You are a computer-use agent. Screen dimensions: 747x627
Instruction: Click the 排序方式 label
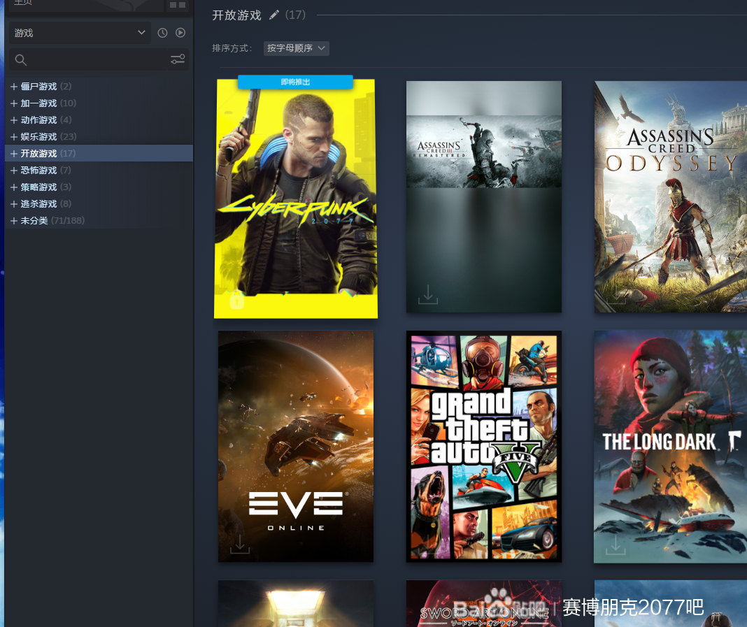tap(232, 48)
